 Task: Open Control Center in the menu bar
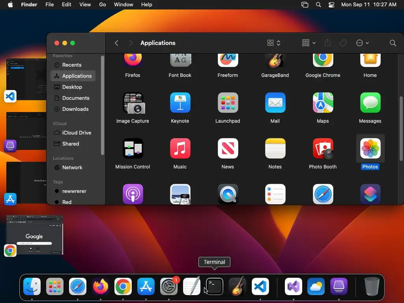(x=331, y=5)
